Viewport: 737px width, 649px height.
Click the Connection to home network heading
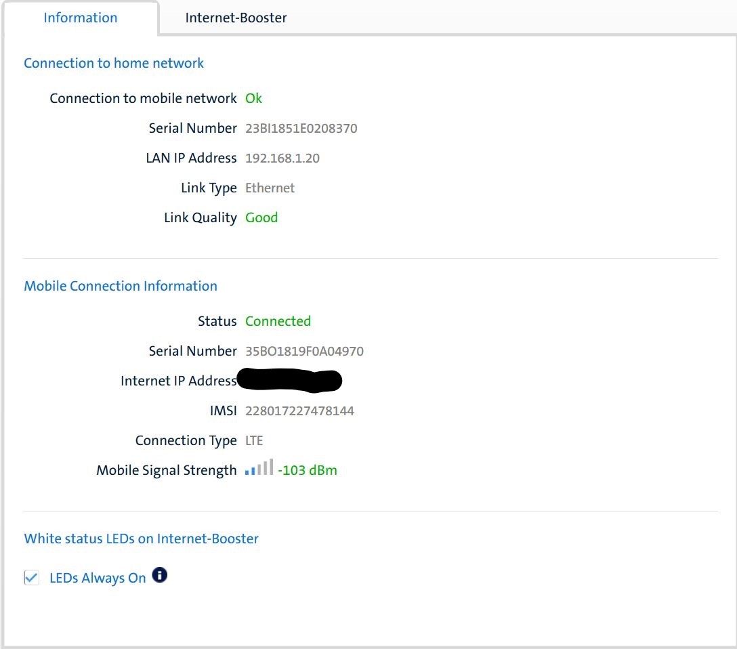pos(114,63)
